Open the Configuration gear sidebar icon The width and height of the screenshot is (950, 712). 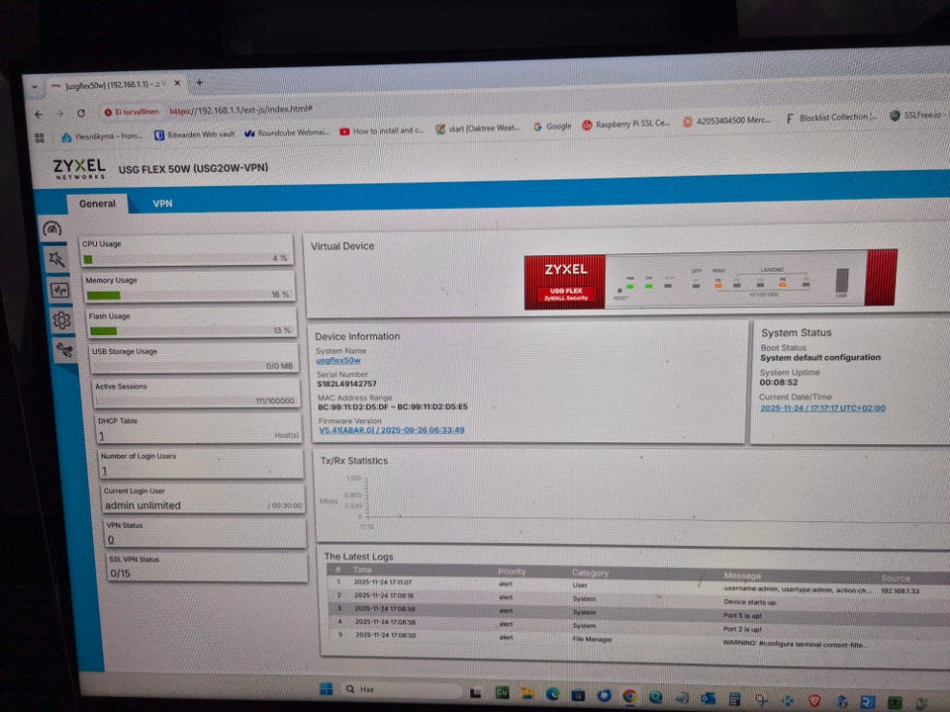tap(61, 319)
